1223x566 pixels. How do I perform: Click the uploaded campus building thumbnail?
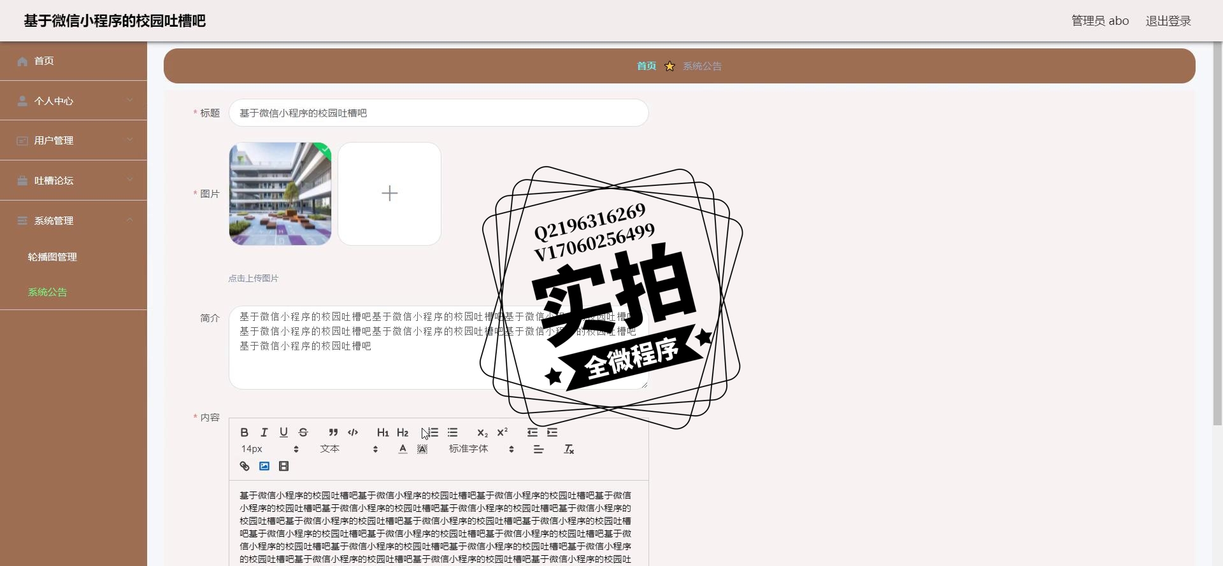280,194
